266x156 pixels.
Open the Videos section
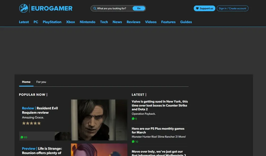(151, 22)
